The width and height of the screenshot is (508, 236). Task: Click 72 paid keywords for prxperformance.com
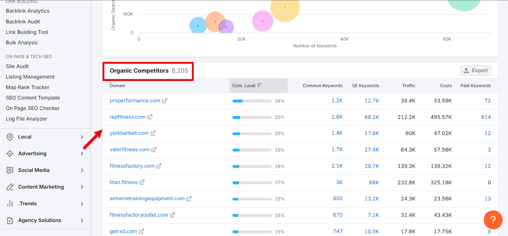[488, 101]
